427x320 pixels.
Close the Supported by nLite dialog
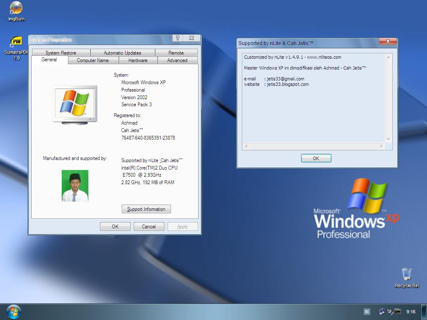(x=388, y=41)
